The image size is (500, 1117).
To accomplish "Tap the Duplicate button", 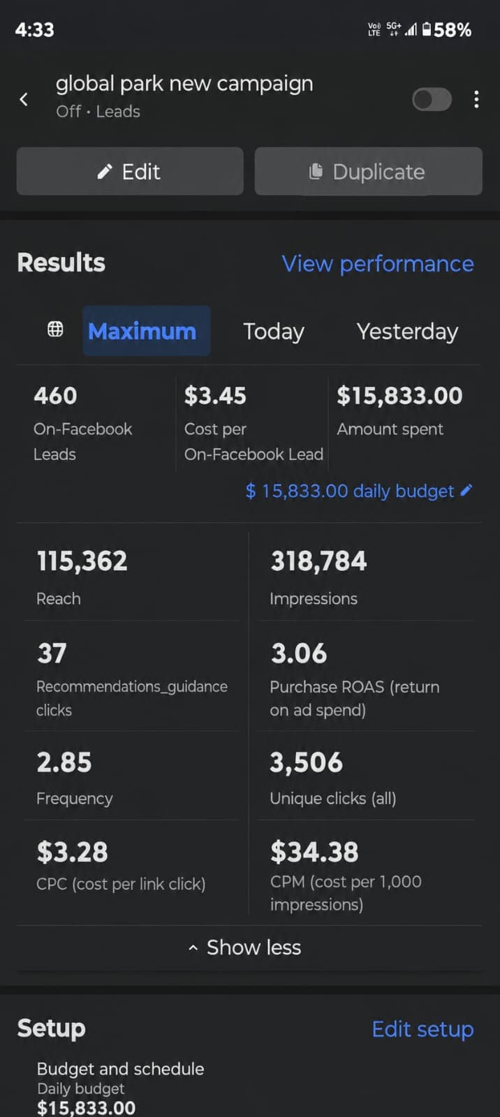I will click(x=368, y=171).
